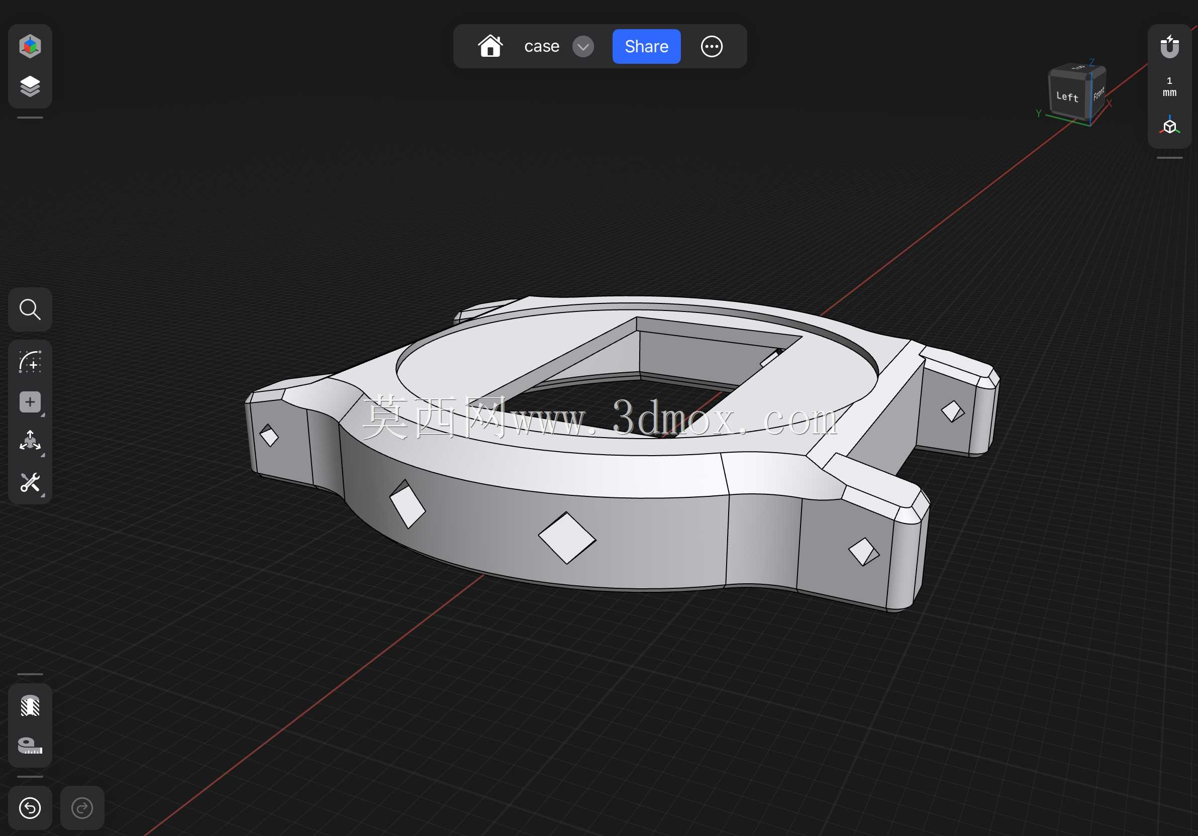Screen dimensions: 1198x836
Task: Select the Sketch arc tool
Action: (x=30, y=361)
